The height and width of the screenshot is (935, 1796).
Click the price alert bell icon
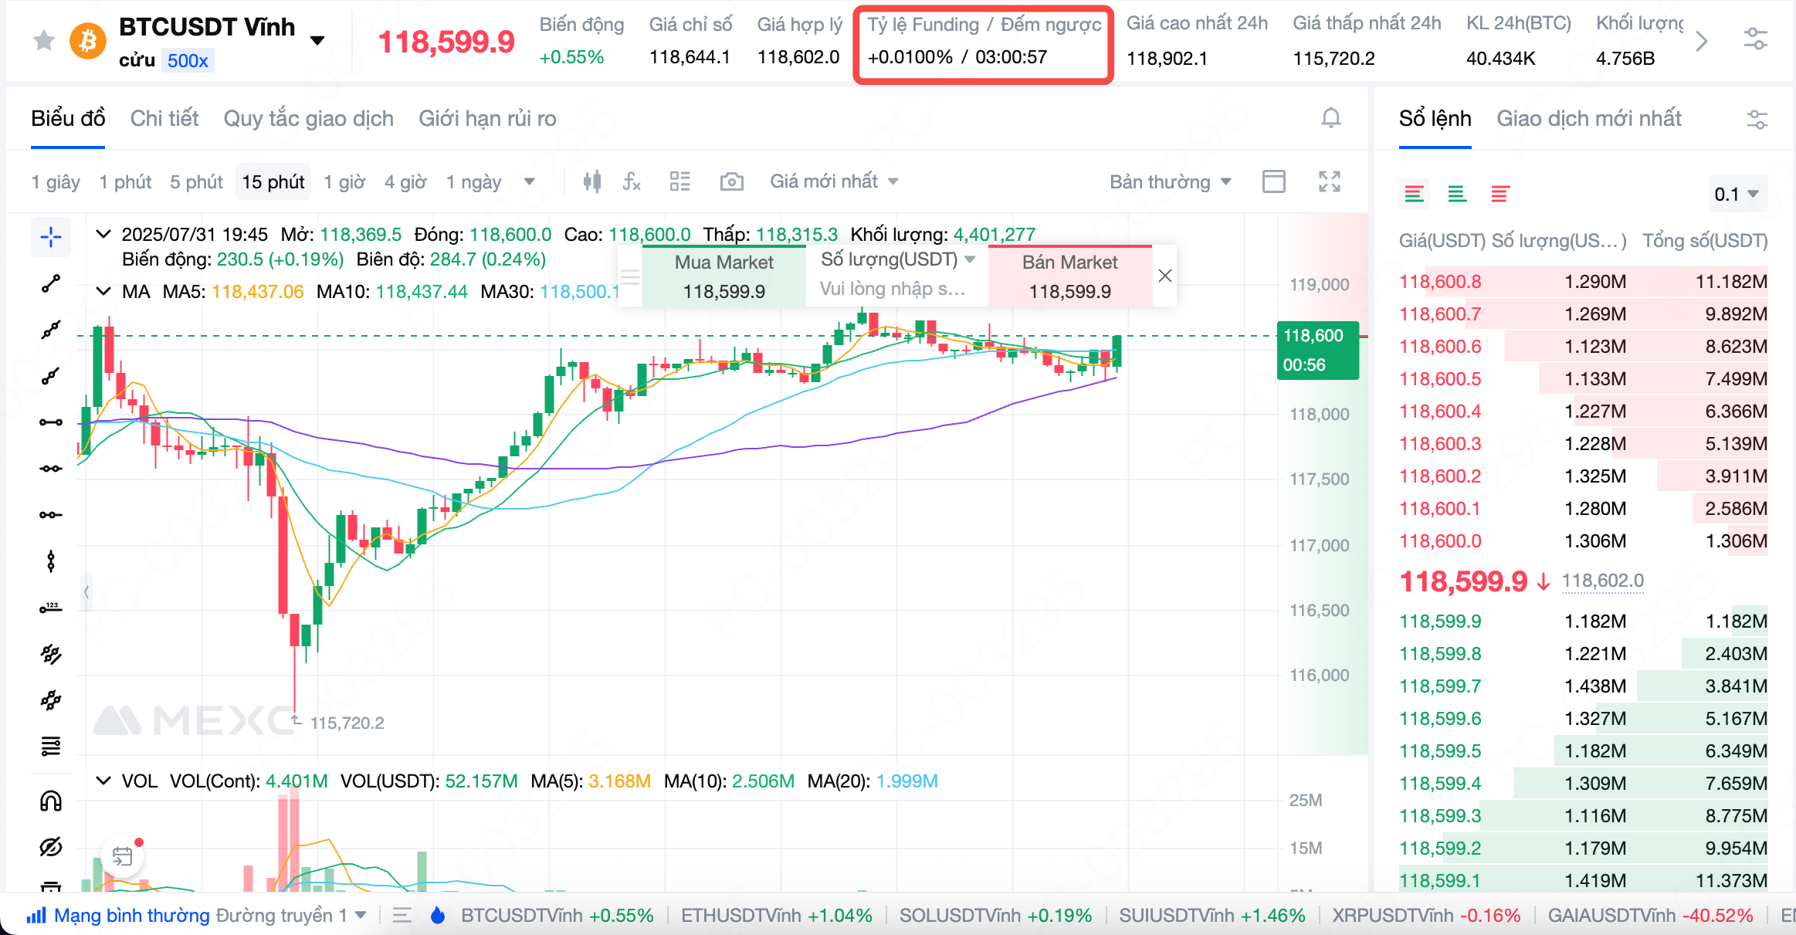1330,118
